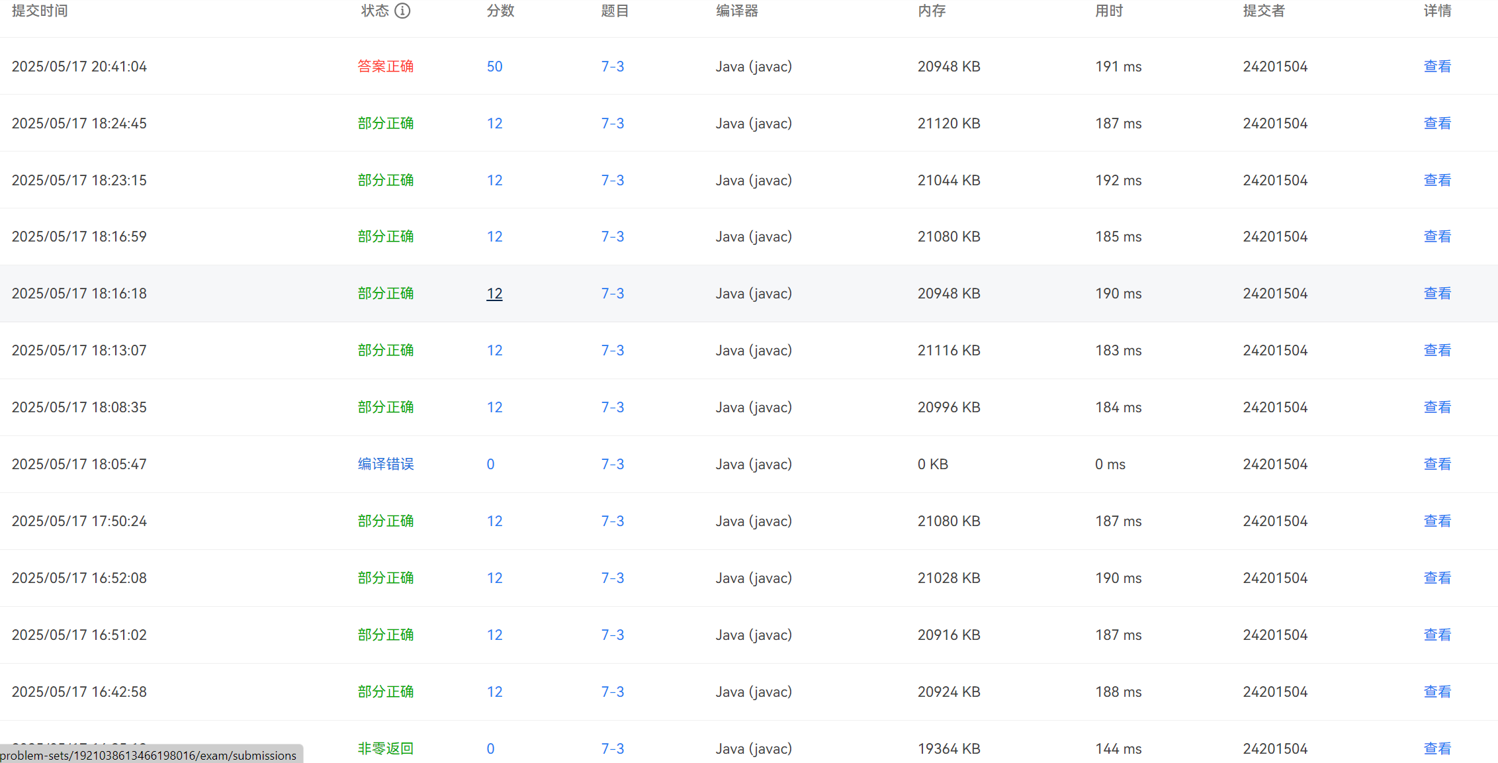Open 查看 link for the 18:16:59 submission

point(1437,236)
